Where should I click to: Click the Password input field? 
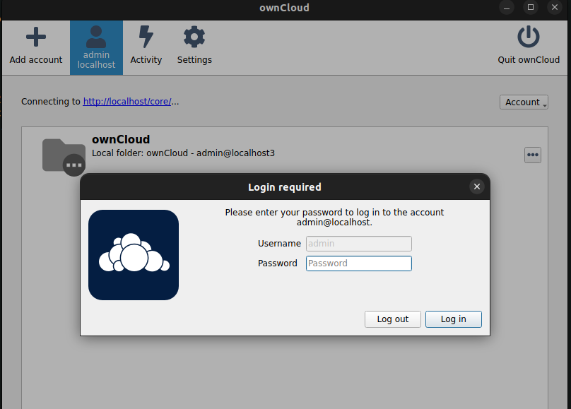click(x=358, y=263)
